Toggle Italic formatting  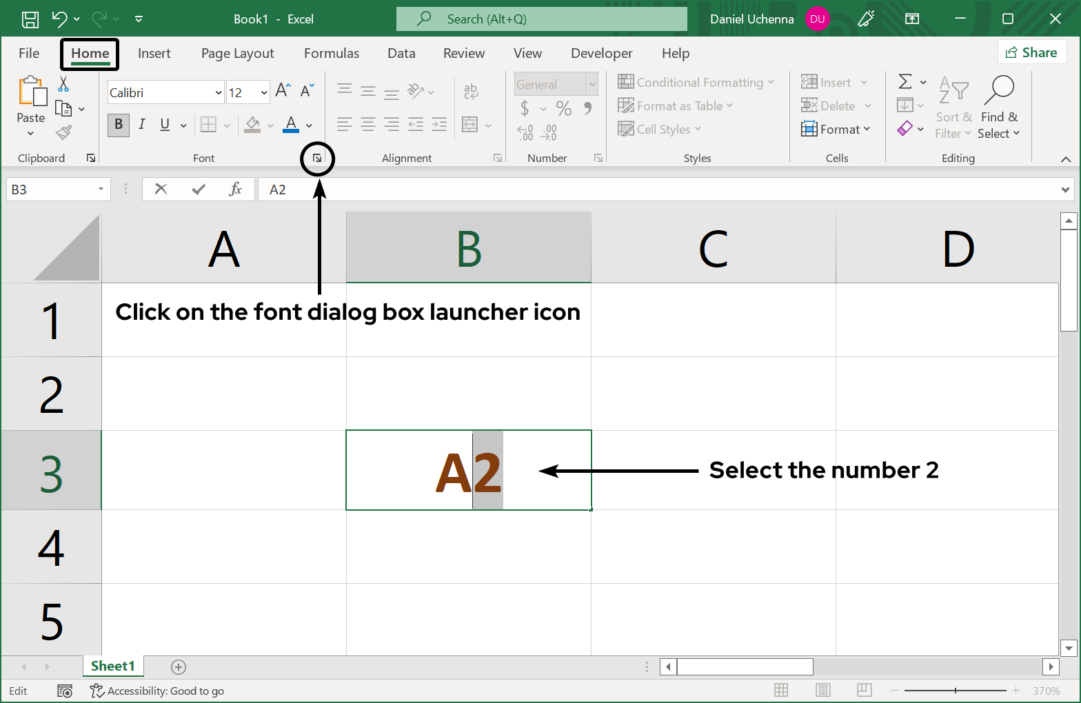click(141, 124)
